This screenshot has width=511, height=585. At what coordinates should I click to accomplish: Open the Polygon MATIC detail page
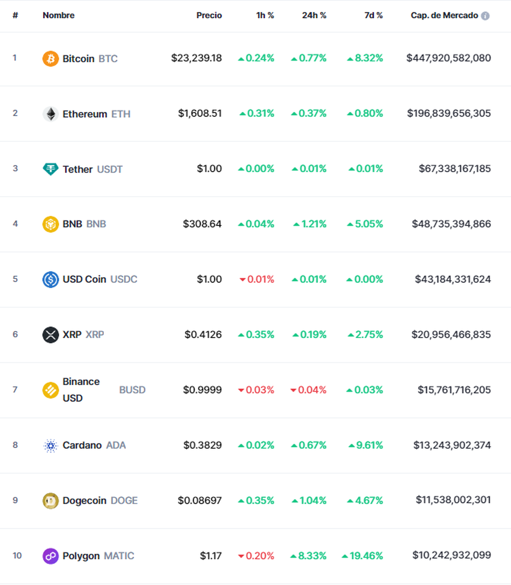pyautogui.click(x=81, y=556)
